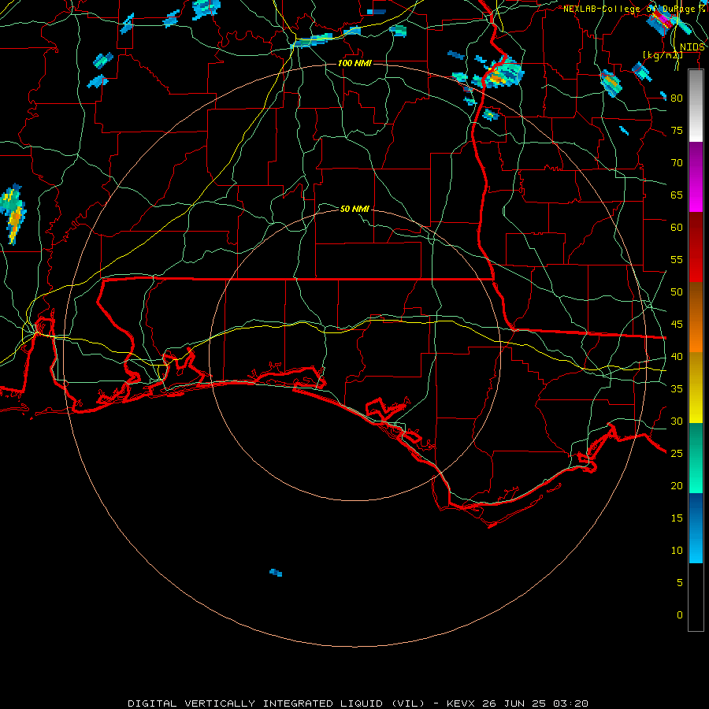This screenshot has height=709, width=709.
Task: Click the yellow-orange storm cell at left edge
Action: [x=13, y=213]
